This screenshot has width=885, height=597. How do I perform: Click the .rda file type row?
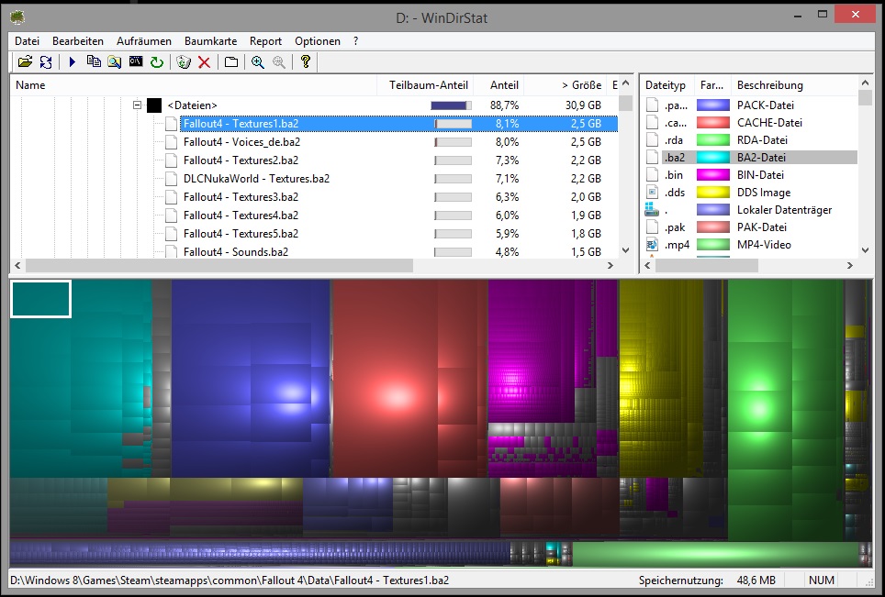click(751, 139)
